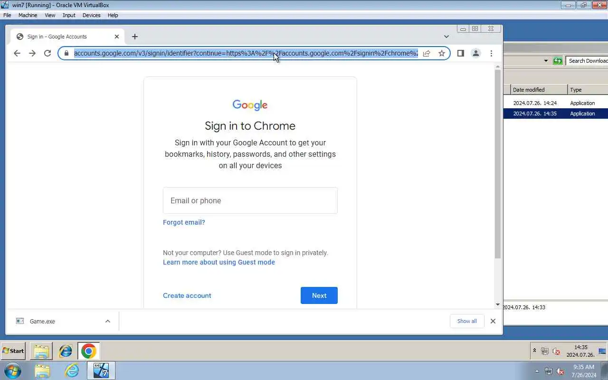The image size is (608, 380).
Task: Close the Sign in Google Accounts tab
Action: point(117,37)
